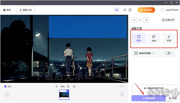Click the undo arrow icon
Image resolution: width=180 pixels, height=103 pixels.
point(134,20)
